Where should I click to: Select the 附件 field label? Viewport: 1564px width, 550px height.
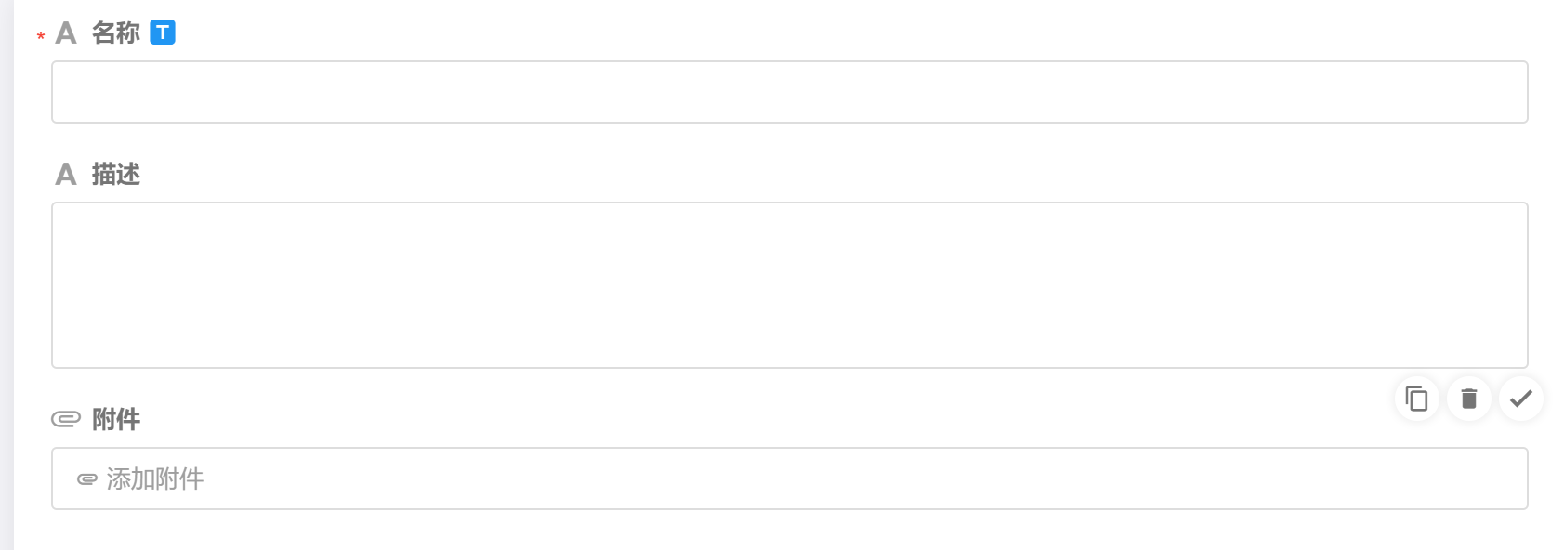coord(116,420)
